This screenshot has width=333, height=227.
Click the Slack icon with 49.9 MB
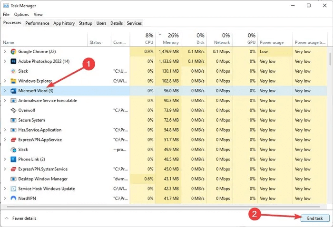(x=13, y=150)
